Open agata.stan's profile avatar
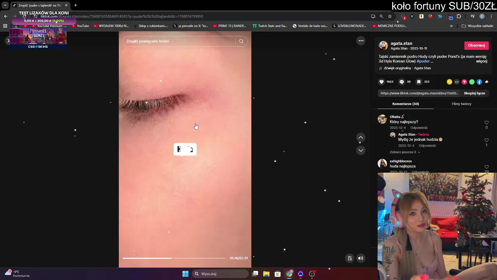Screen dimensions: 497x280 click(x=384, y=45)
